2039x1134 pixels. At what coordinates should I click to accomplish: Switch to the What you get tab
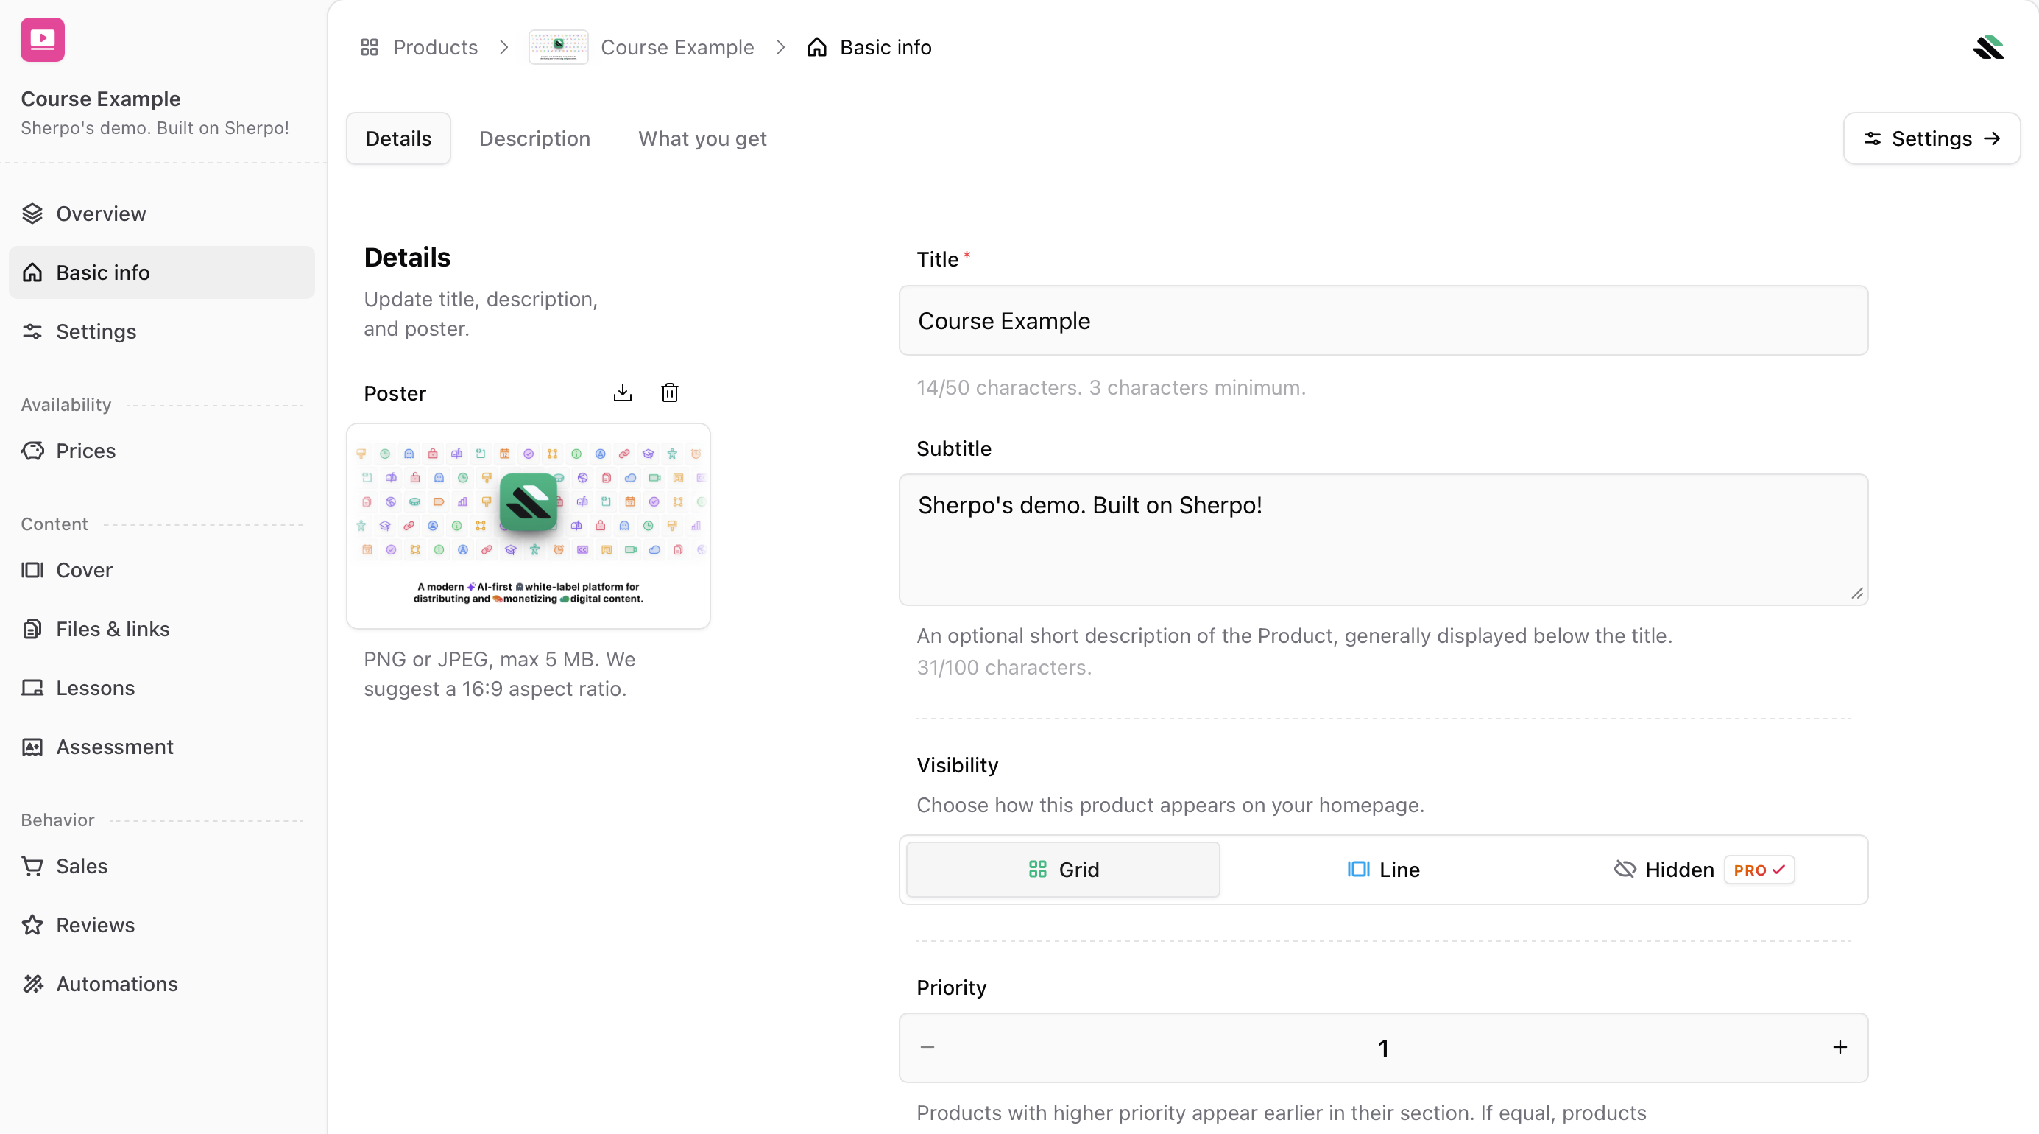pos(702,138)
